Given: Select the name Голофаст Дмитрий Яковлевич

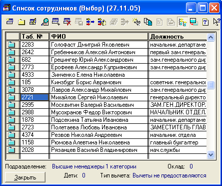Looking at the screenshot, I should click(x=90, y=45).
